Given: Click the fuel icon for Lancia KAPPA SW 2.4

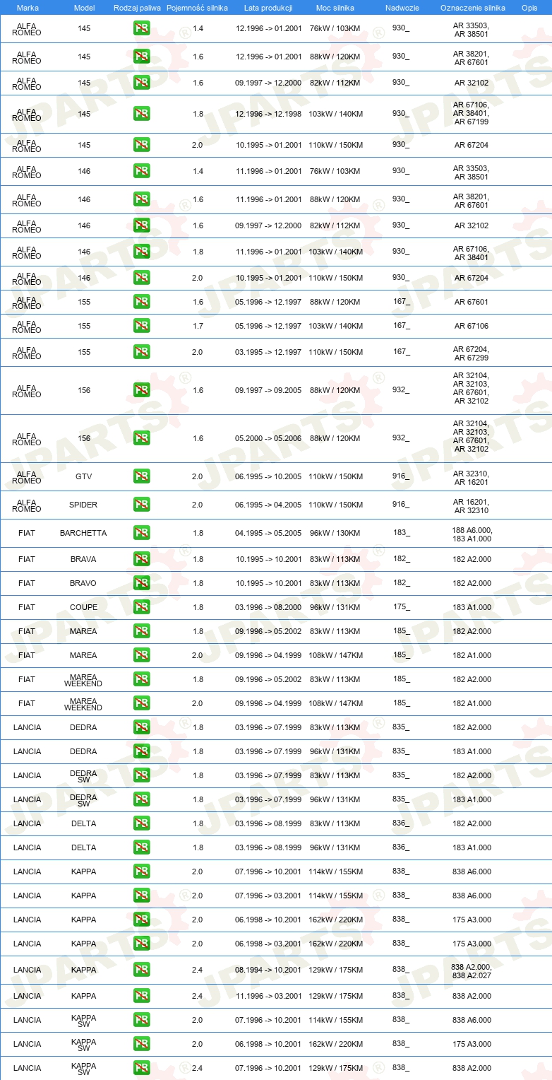Looking at the screenshot, I should (x=141, y=1067).
